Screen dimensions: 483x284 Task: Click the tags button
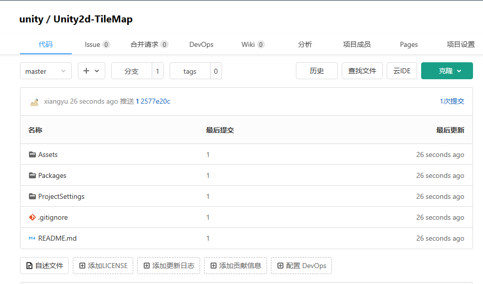[x=190, y=71]
